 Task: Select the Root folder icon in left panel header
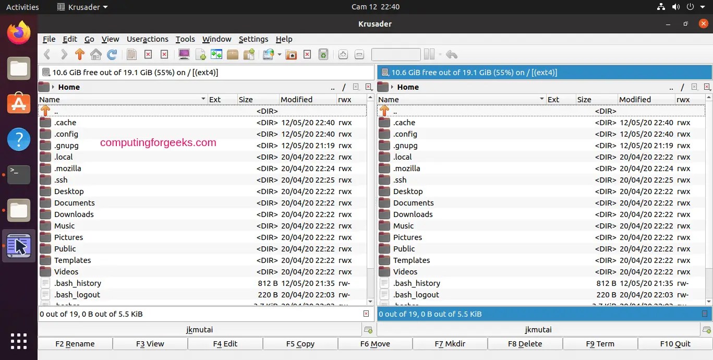(x=344, y=87)
